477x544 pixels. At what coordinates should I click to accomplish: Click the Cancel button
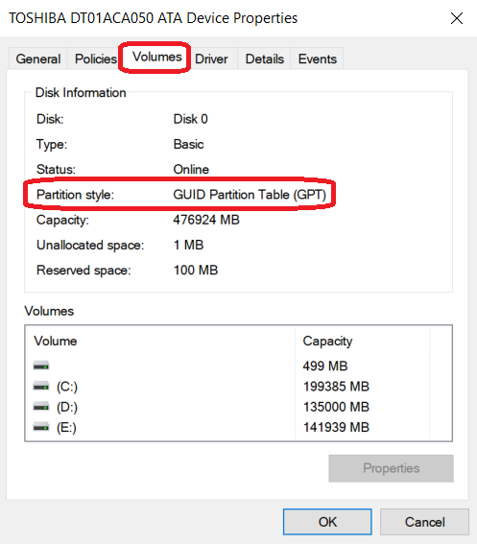[424, 522]
